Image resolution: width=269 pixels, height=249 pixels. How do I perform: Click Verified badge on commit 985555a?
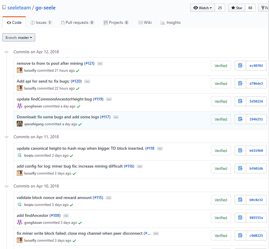221,218
